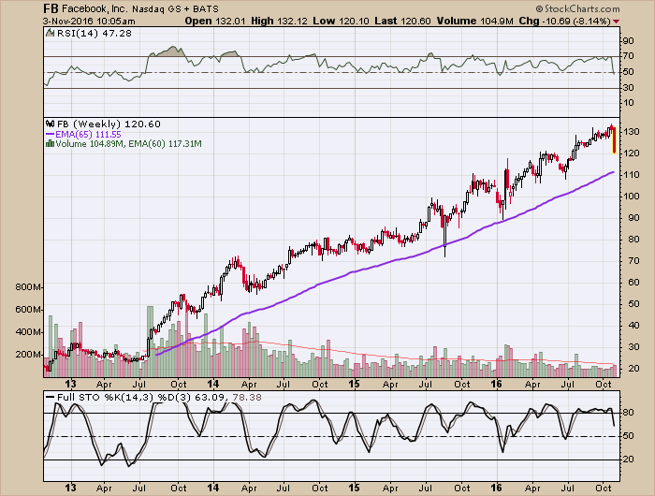This screenshot has height=496, width=655.
Task: Click the 10 level on RSI axis
Action: click(628, 103)
